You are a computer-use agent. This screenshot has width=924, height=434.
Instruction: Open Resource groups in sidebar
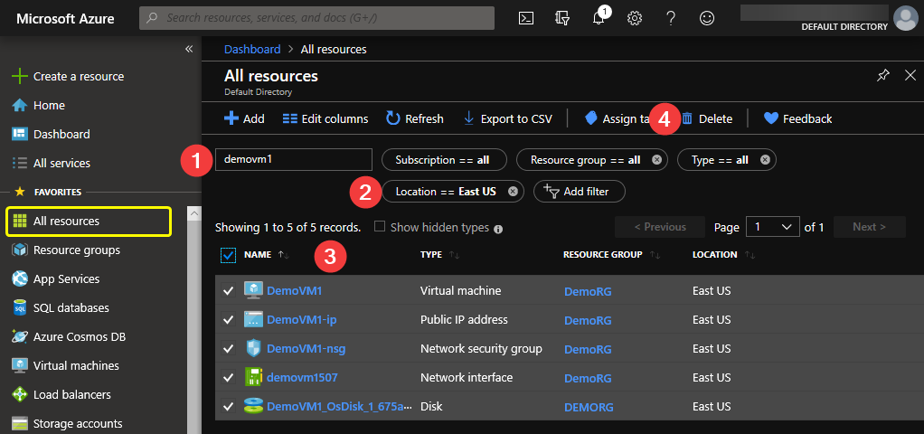(x=66, y=250)
